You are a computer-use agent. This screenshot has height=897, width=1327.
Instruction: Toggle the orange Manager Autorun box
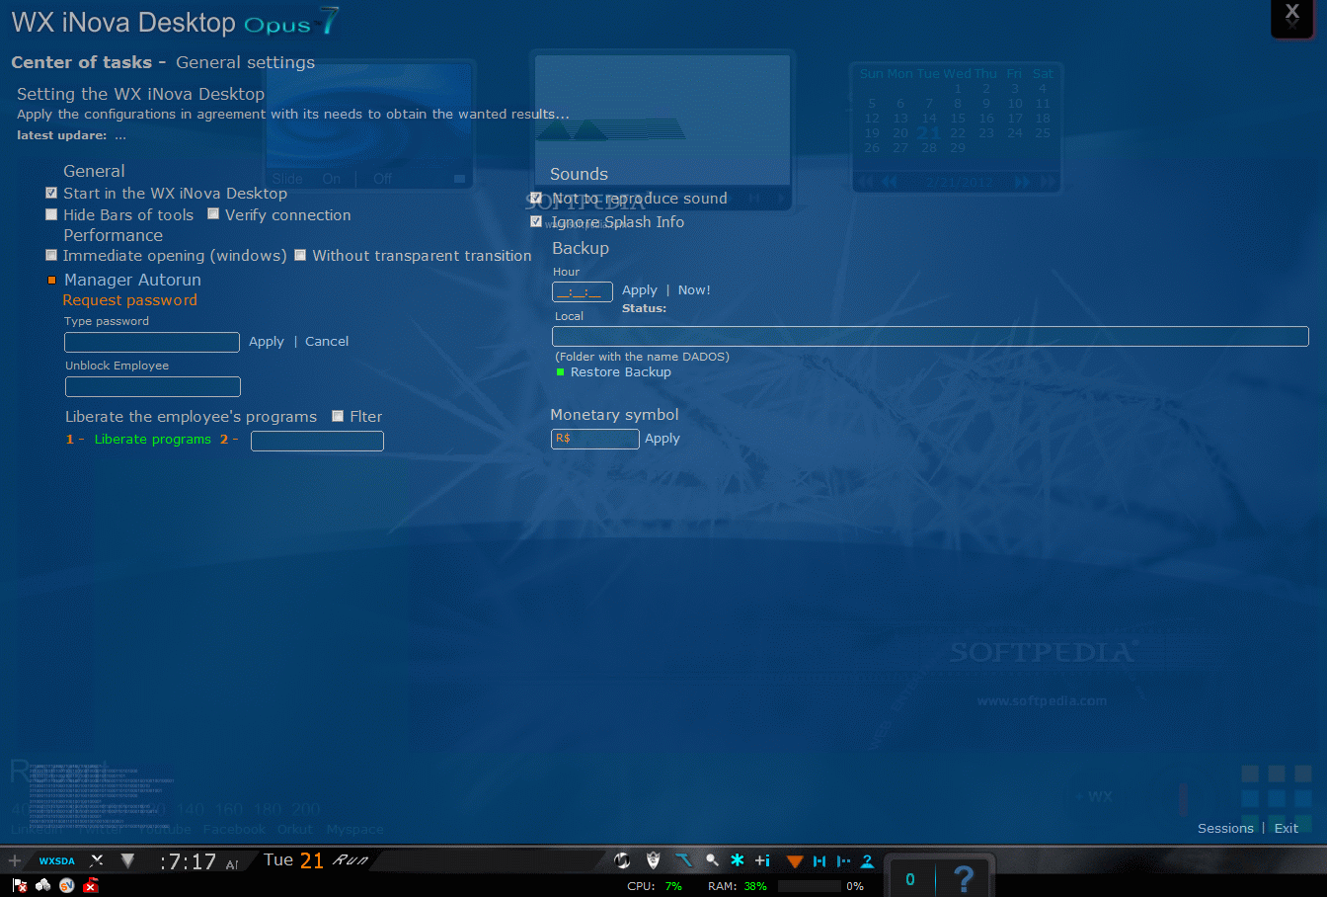(52, 281)
